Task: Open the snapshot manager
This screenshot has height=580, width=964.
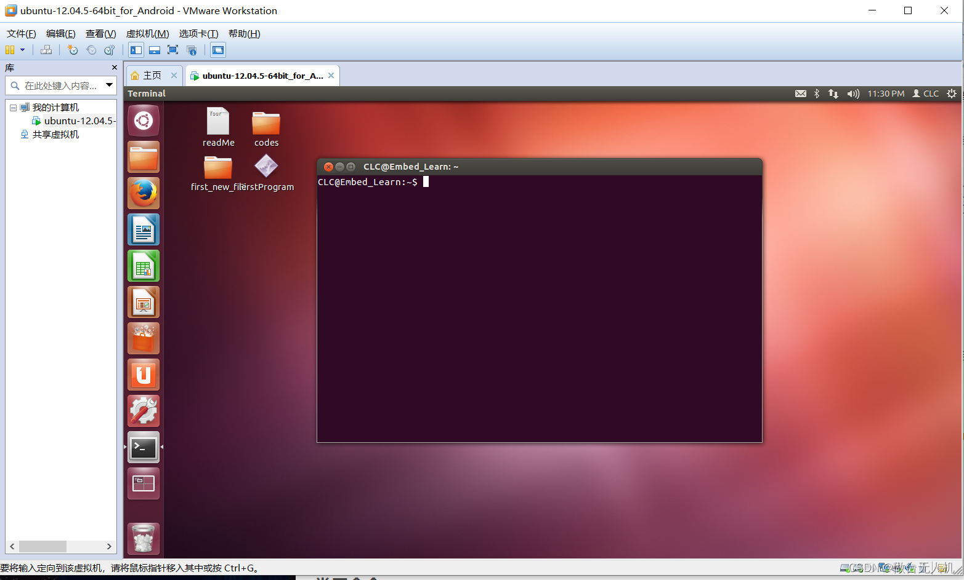Action: click(x=110, y=50)
